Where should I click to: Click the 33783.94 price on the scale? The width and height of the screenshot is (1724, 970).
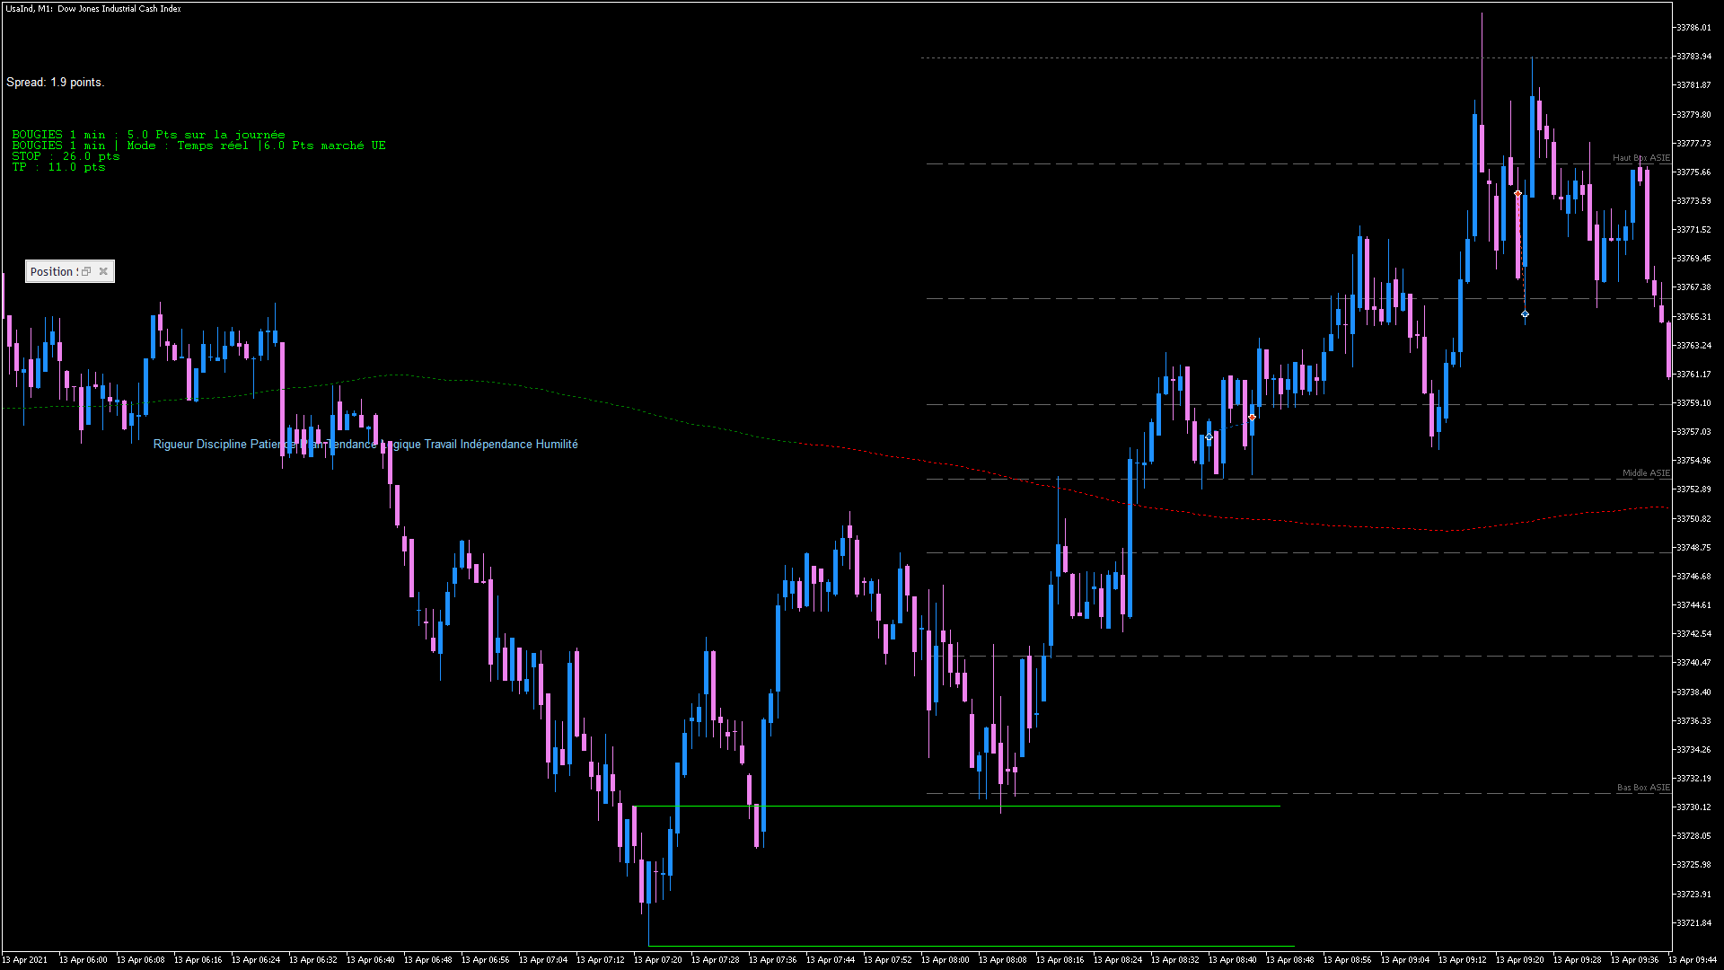[x=1693, y=57]
